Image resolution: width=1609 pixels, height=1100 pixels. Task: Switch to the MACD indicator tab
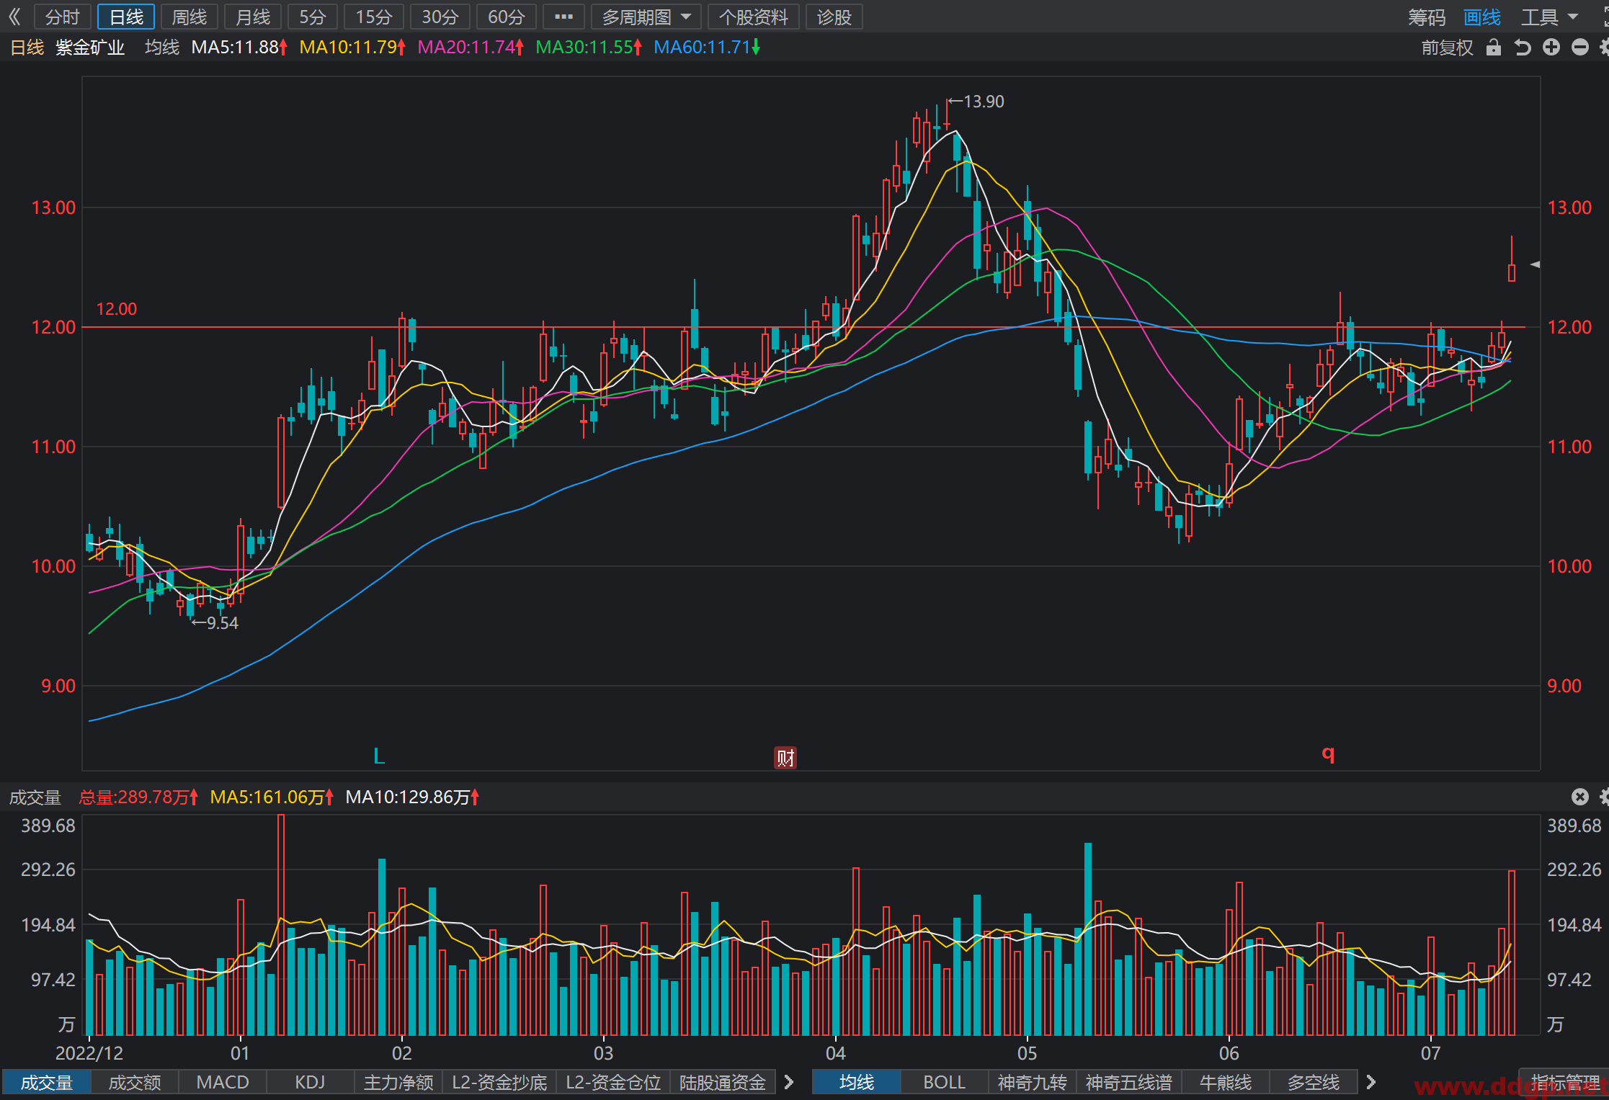[223, 1082]
